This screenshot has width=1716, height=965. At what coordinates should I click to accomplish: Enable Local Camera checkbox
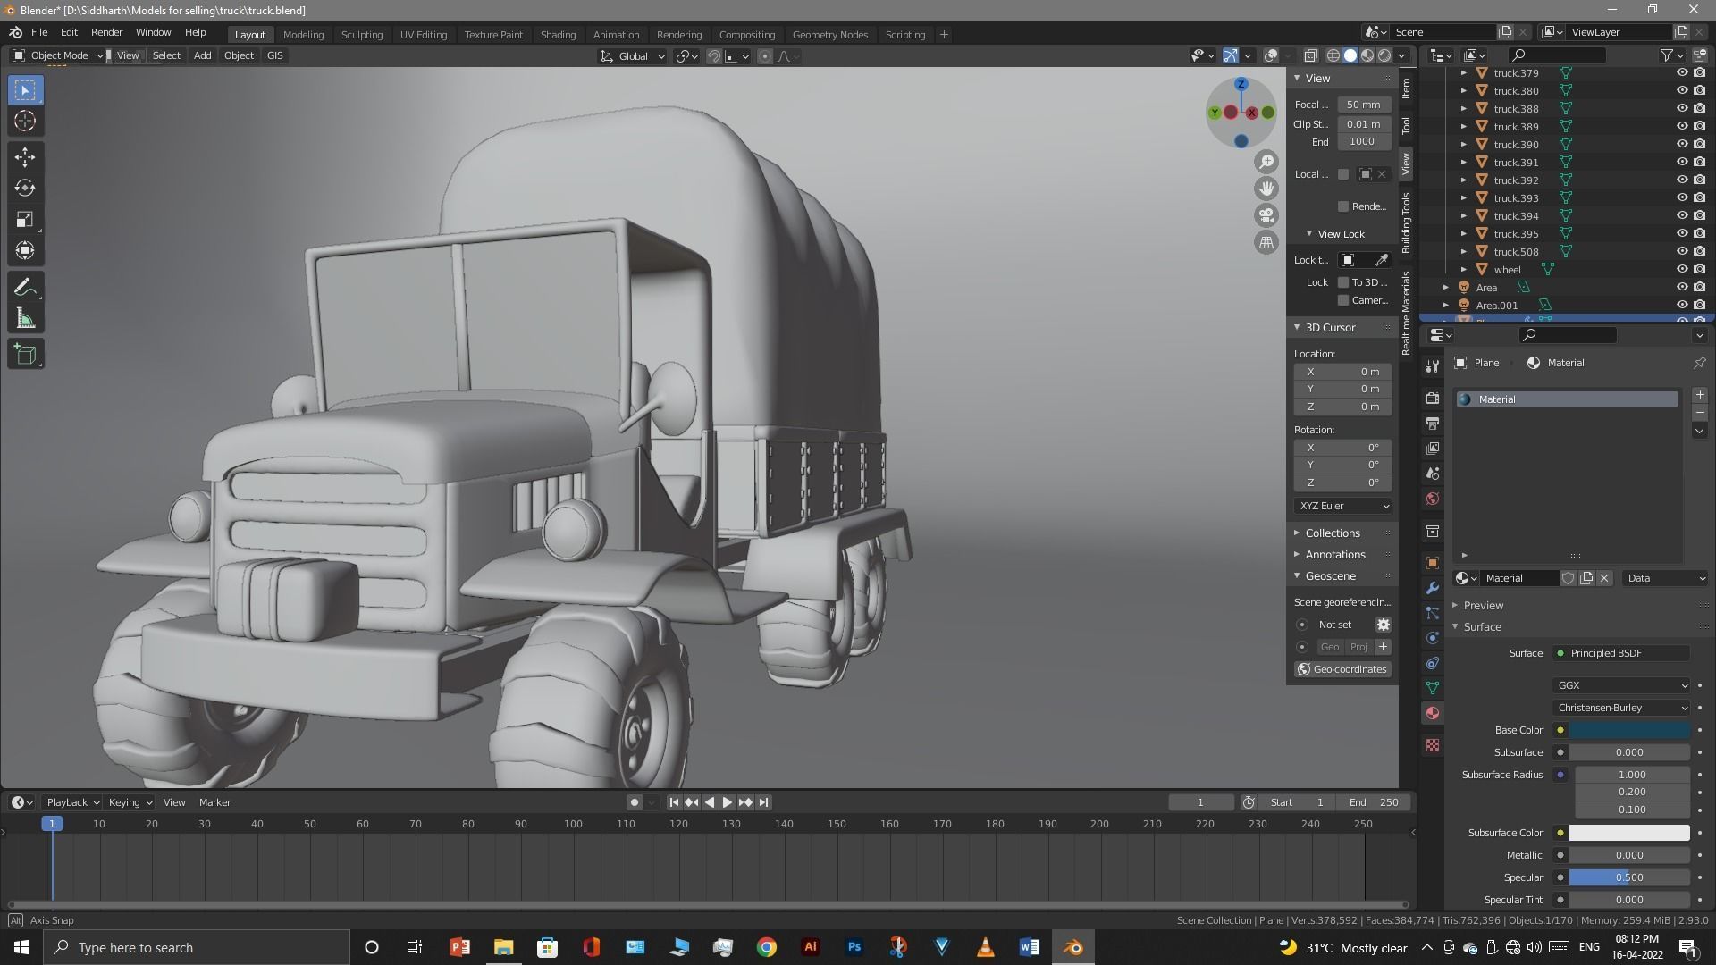(1343, 174)
